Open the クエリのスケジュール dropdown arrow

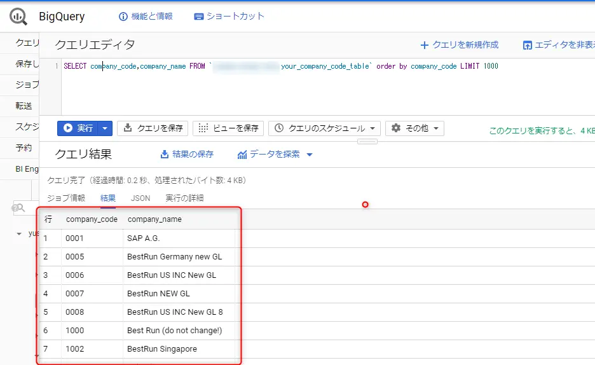(373, 128)
